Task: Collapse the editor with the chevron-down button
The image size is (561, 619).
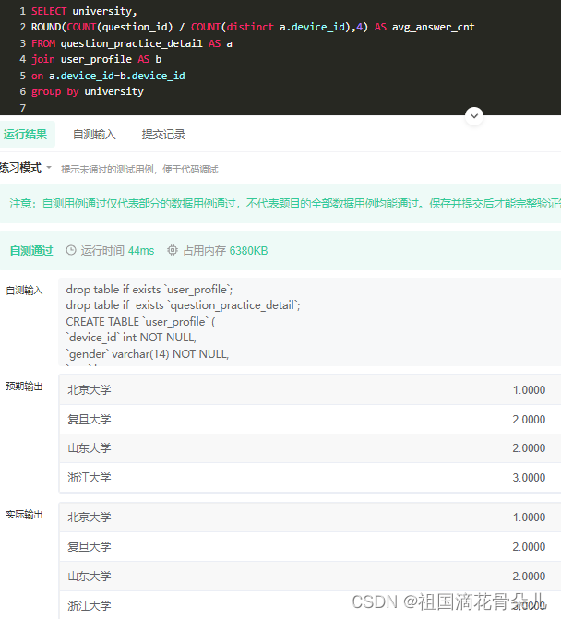Action: coord(474,116)
